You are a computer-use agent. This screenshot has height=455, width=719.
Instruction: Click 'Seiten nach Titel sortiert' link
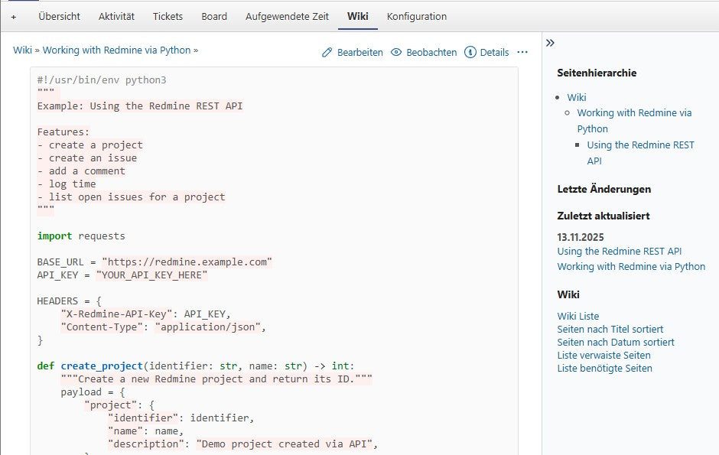tap(610, 329)
